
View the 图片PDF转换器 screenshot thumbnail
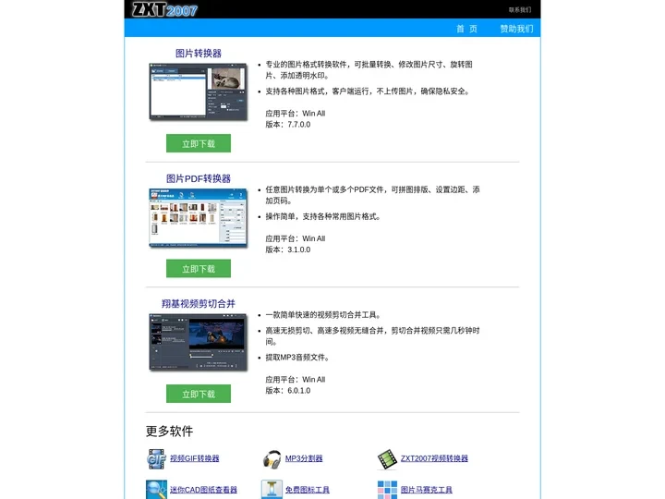pyautogui.click(x=199, y=218)
